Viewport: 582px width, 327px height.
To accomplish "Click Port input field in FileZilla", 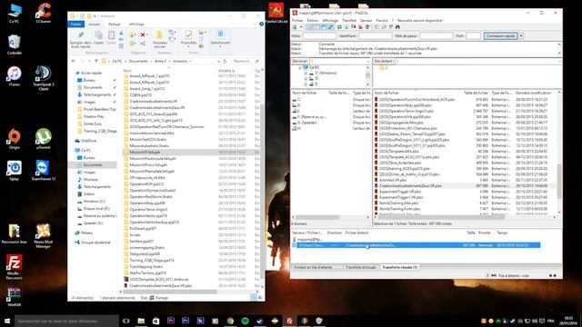I will (x=473, y=36).
